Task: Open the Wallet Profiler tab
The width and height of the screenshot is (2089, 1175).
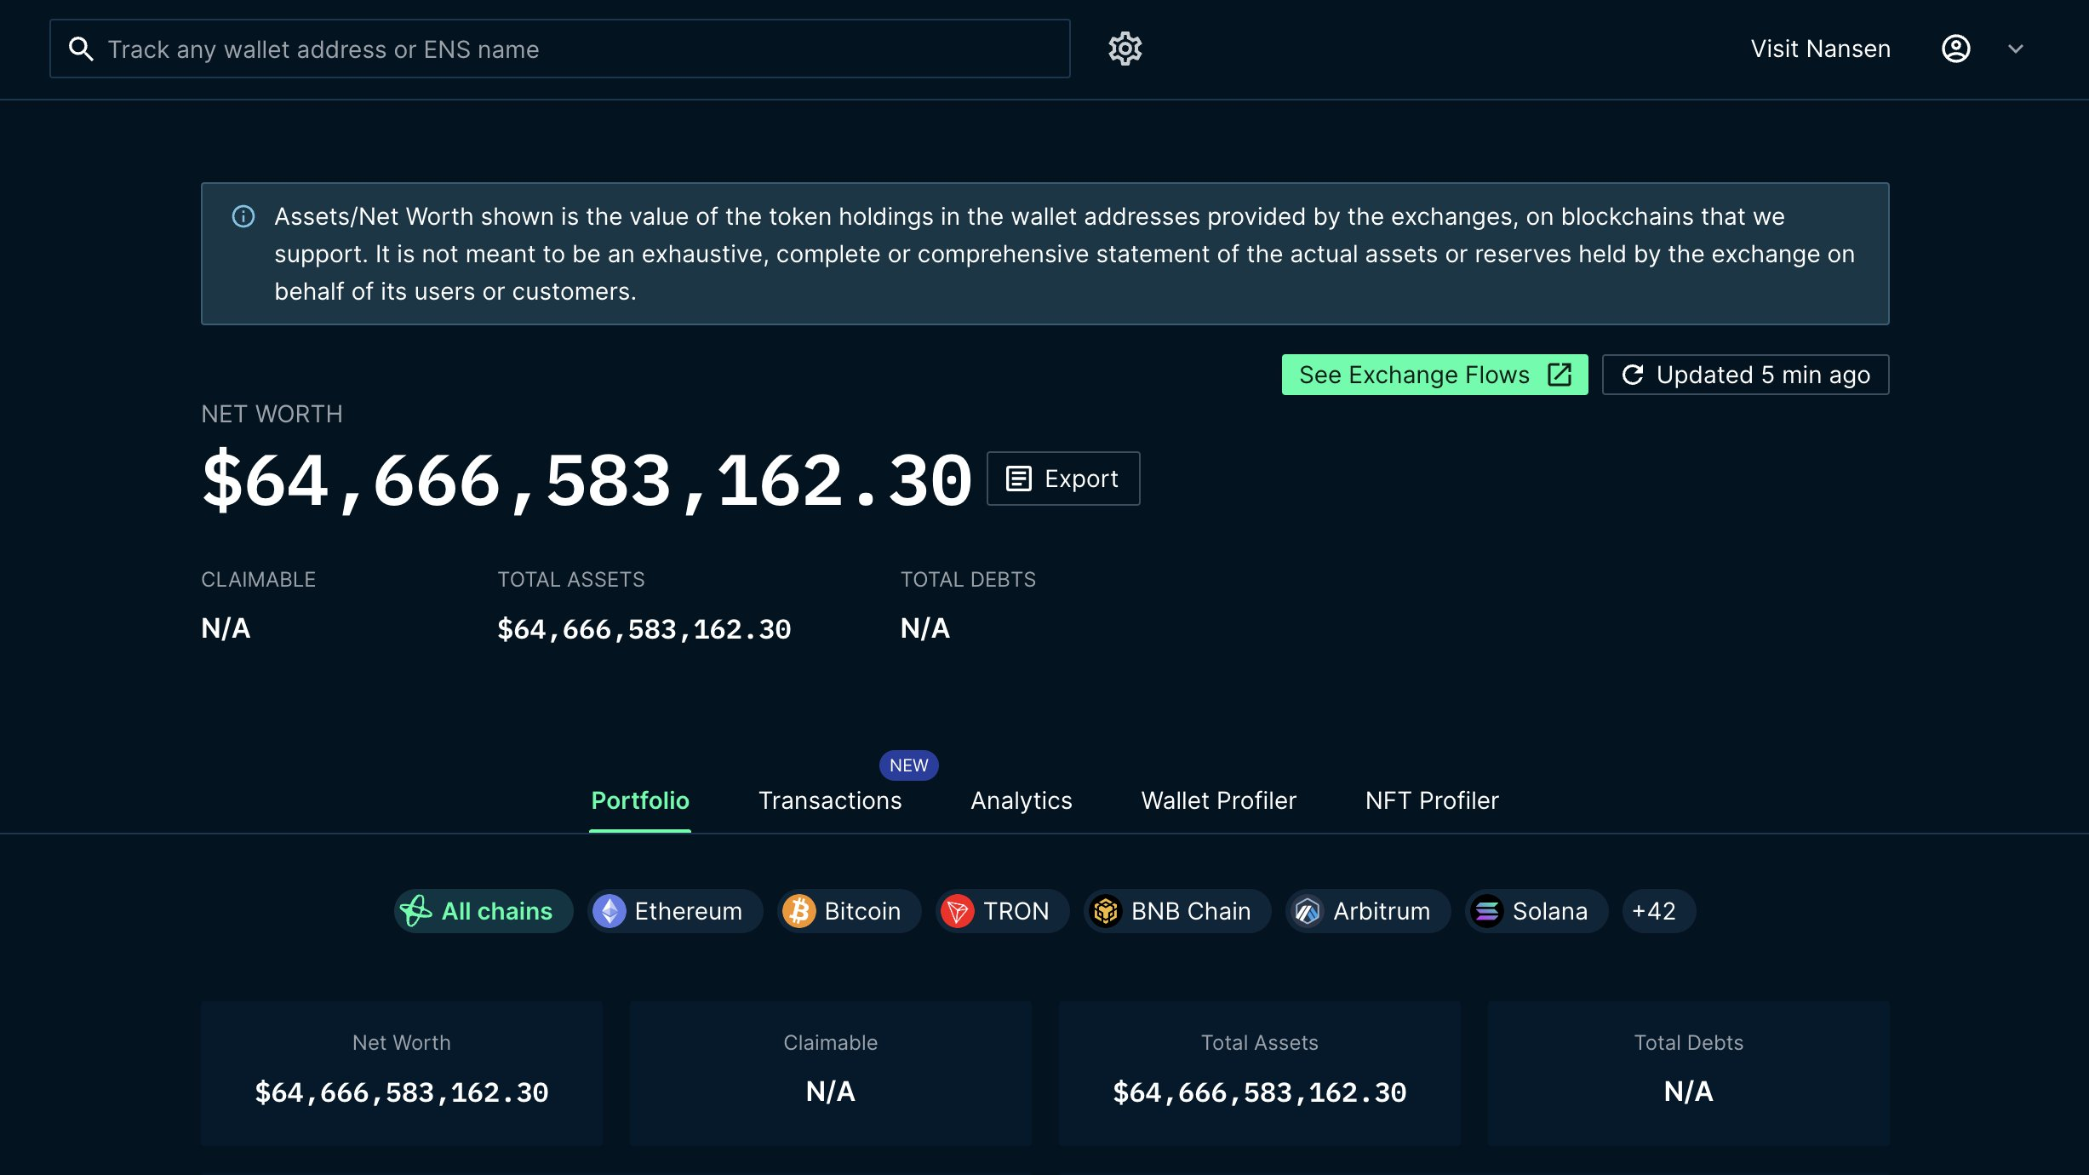Action: pyautogui.click(x=1218, y=800)
